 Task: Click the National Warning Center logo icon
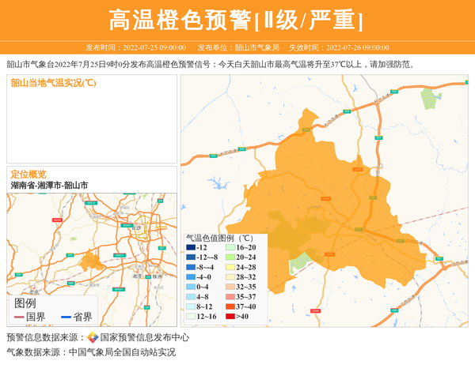(93, 337)
